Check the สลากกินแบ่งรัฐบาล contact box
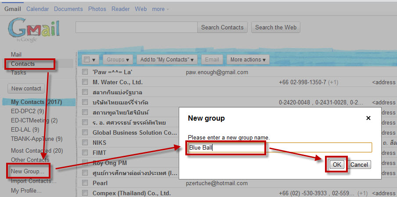Image resolution: width=397 pixels, height=197 pixels. click(85, 92)
